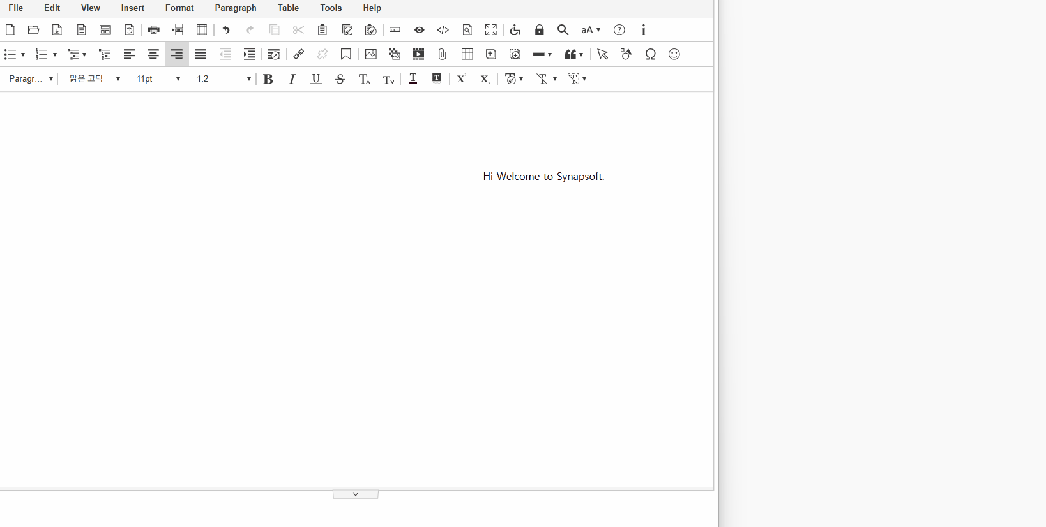Expand the quote block dropdown
Image resolution: width=1046 pixels, height=527 pixels.
[581, 55]
